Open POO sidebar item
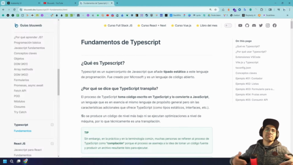The width and height of the screenshot is (293, 165). (17, 96)
